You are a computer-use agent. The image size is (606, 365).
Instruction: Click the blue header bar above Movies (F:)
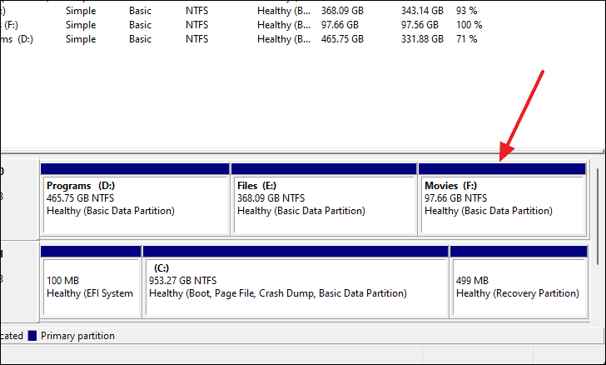tap(503, 169)
